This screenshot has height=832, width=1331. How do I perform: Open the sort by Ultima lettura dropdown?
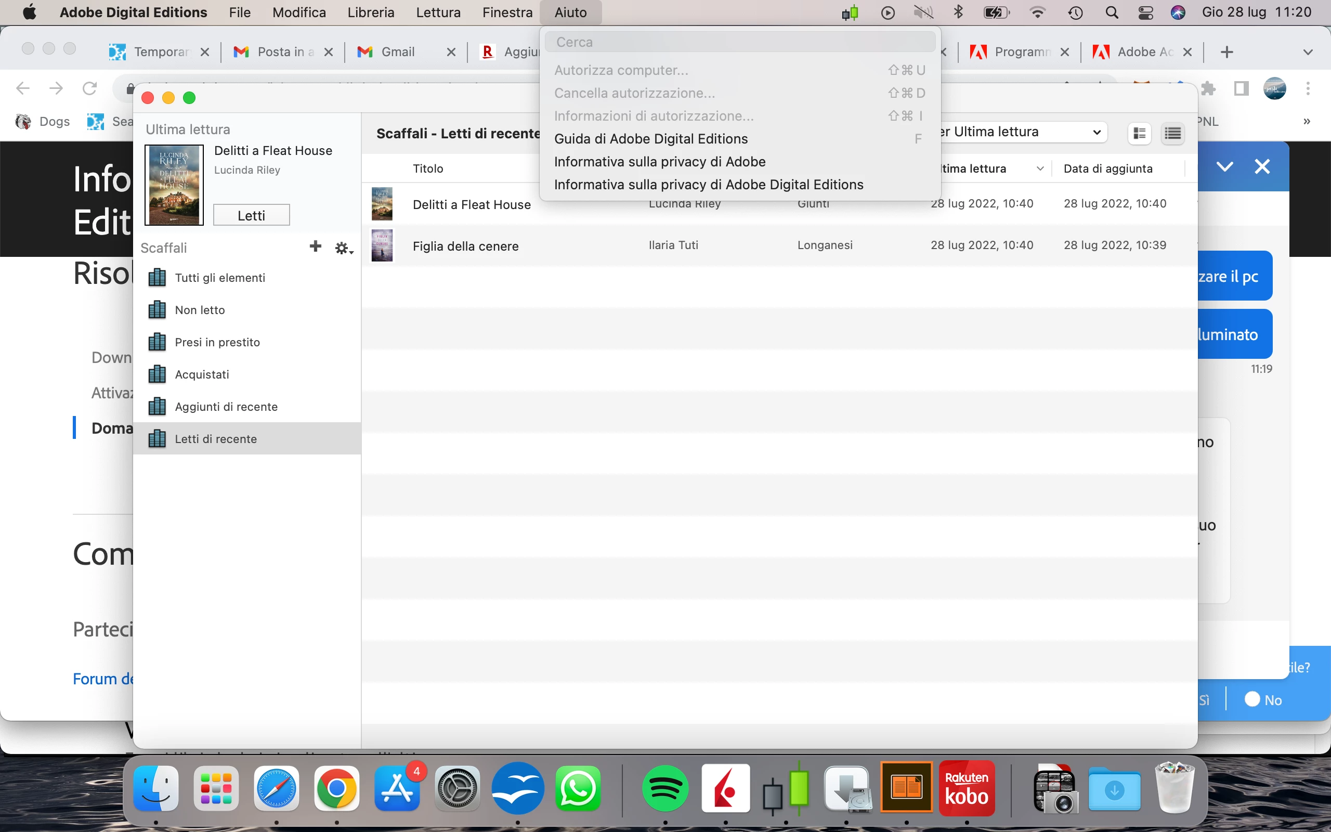click(x=1023, y=132)
